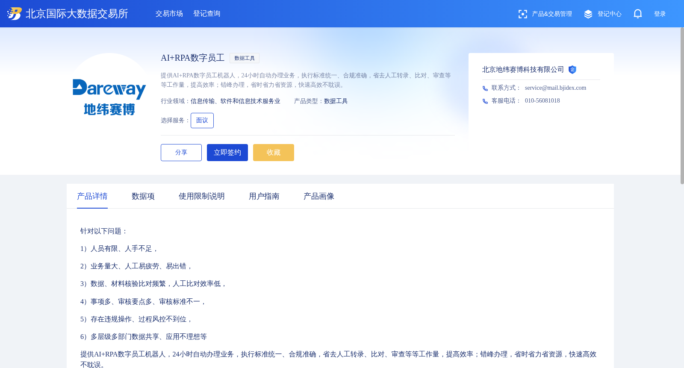Click the industry value 信息传输、软件和信息技术服务业
Screen dimensions: 684x368
point(236,101)
